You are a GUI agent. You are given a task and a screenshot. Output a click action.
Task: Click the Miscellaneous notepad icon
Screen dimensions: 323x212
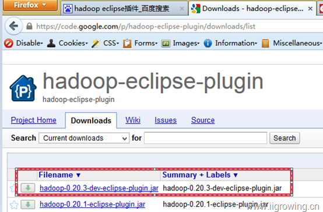pos(265,43)
